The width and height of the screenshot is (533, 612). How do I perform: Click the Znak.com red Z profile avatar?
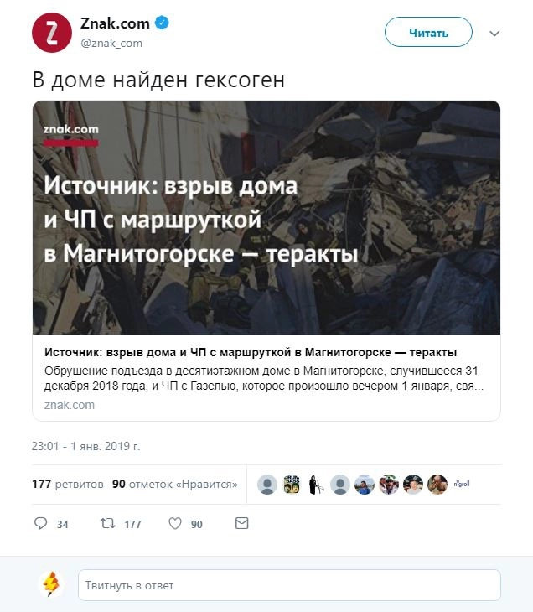pos(51,33)
